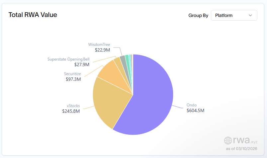Click the $604.5M Ondo value

click(195, 110)
